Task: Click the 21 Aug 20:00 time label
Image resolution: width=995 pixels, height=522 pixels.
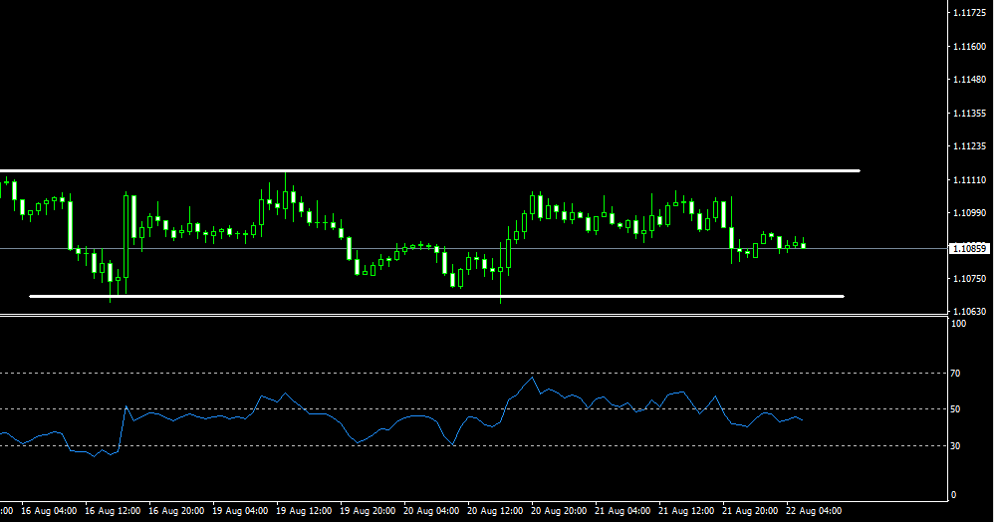Action: pyautogui.click(x=750, y=511)
